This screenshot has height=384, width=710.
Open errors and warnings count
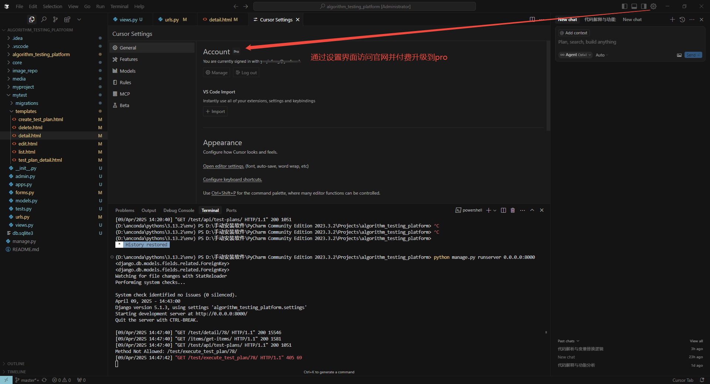point(61,380)
